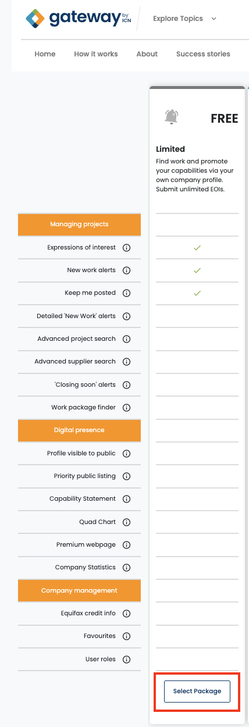Screen dimensions: 249x727
Task: Open info icon next to Work package finder
Action: (x=126, y=408)
